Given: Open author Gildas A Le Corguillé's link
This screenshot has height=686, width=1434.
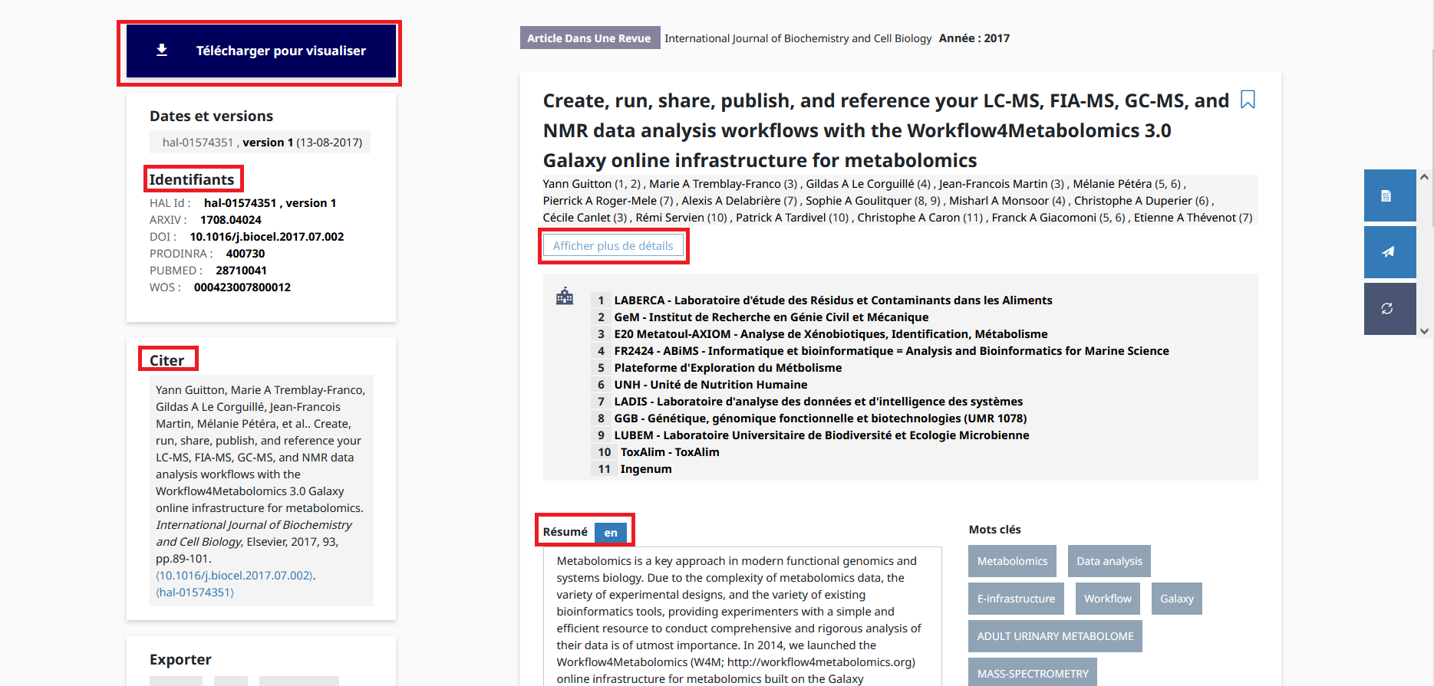Looking at the screenshot, I should pos(860,184).
